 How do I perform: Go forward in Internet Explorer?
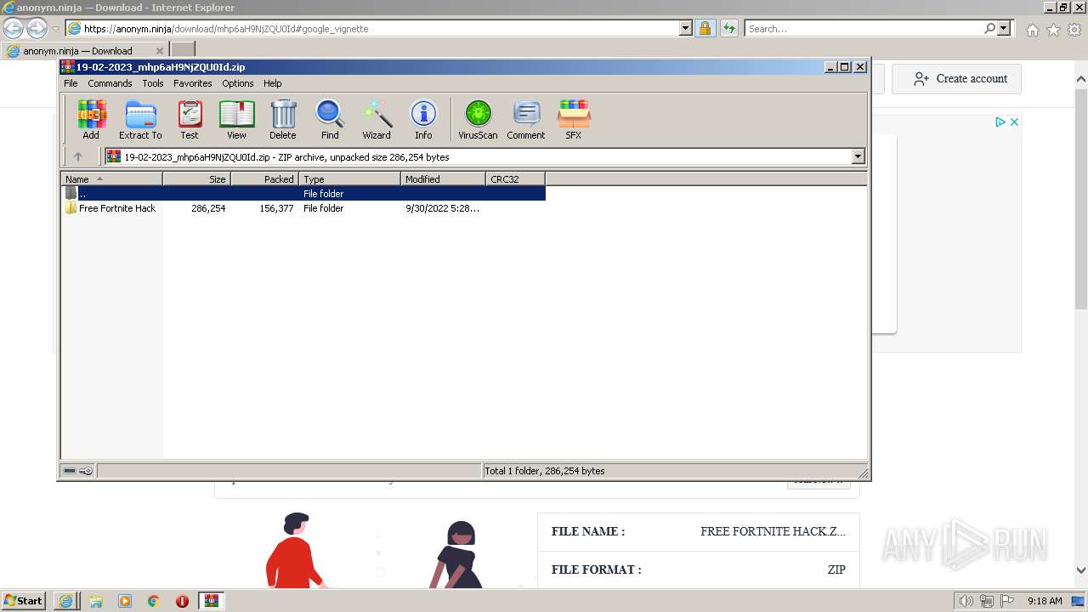(37, 28)
